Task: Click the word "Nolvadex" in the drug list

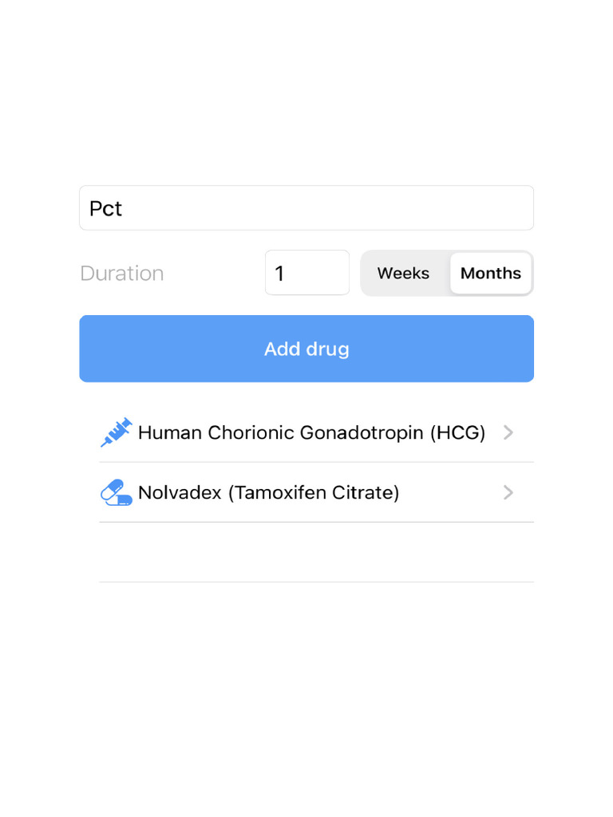Action: [180, 492]
